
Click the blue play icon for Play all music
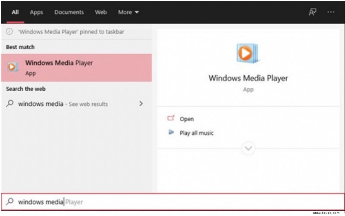(x=171, y=132)
